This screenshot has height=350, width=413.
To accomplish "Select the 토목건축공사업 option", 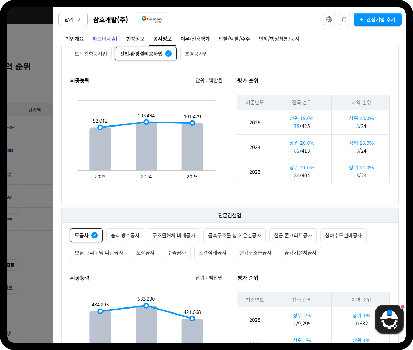I will pyautogui.click(x=91, y=54).
